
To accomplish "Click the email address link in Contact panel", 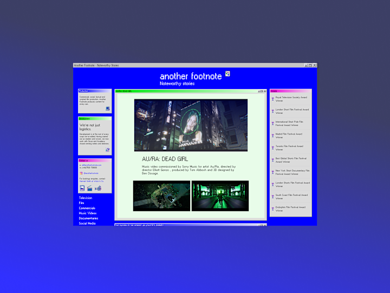I will 92,165.
